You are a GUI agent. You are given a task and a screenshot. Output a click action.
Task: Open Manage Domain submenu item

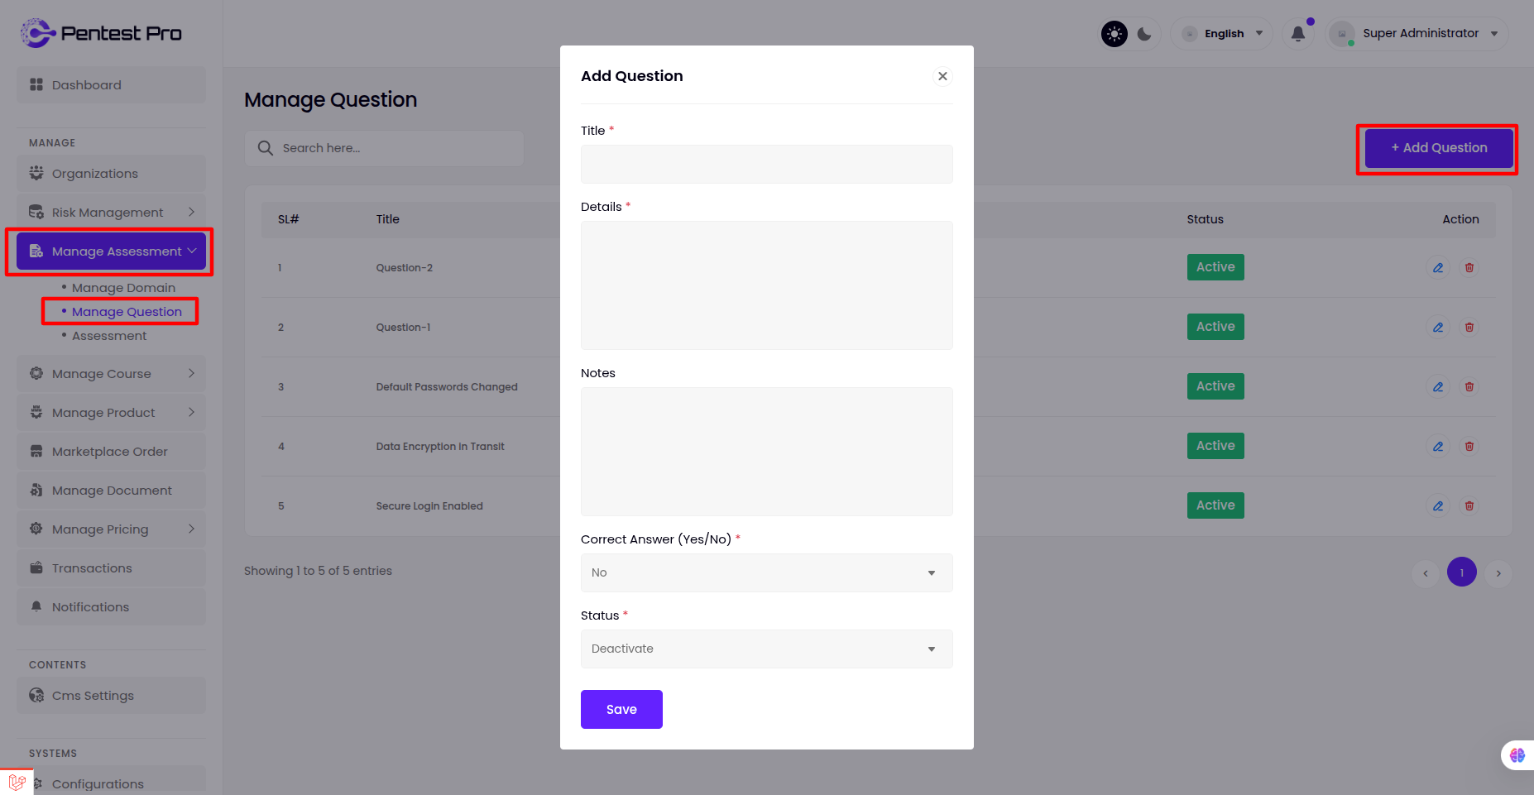coord(123,288)
